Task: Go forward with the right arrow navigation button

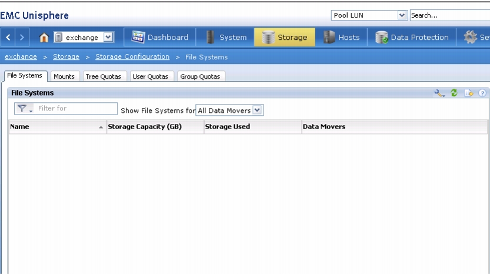Action: (22, 38)
